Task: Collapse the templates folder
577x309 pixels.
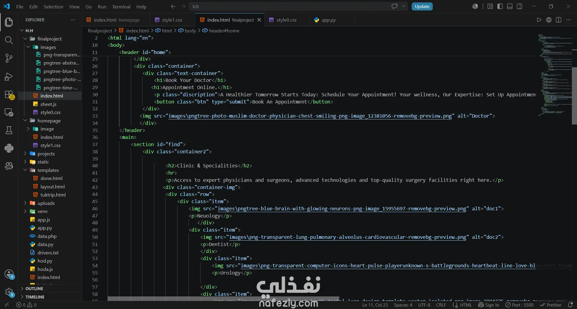Action: point(25,170)
